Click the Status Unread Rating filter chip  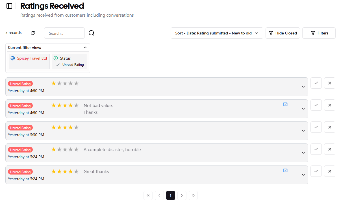(x=69, y=61)
